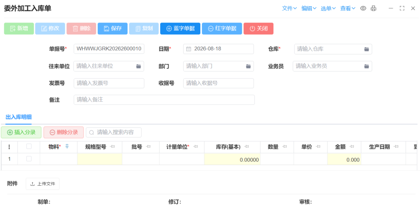Click pin icon on 库存(基本) column header

(247, 146)
